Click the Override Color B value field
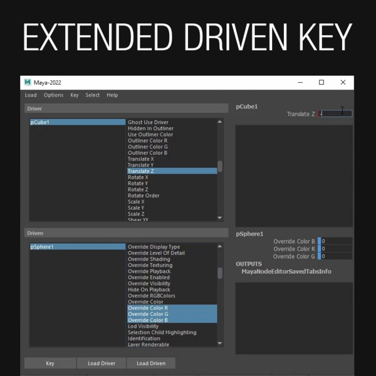This screenshot has width=376, height=376. tap(337, 241)
